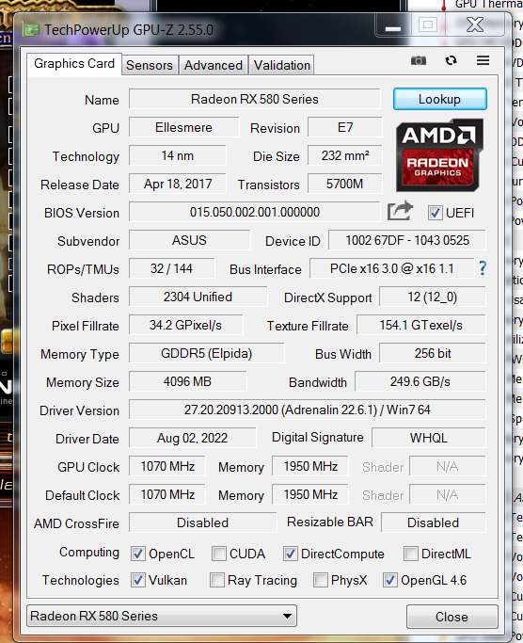Toggle the OpenGL 4.6 checkbox
The image size is (523, 643).
point(389,580)
